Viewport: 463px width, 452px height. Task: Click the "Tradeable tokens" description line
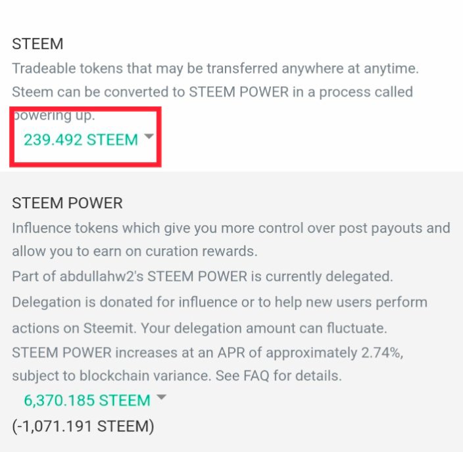coord(215,68)
